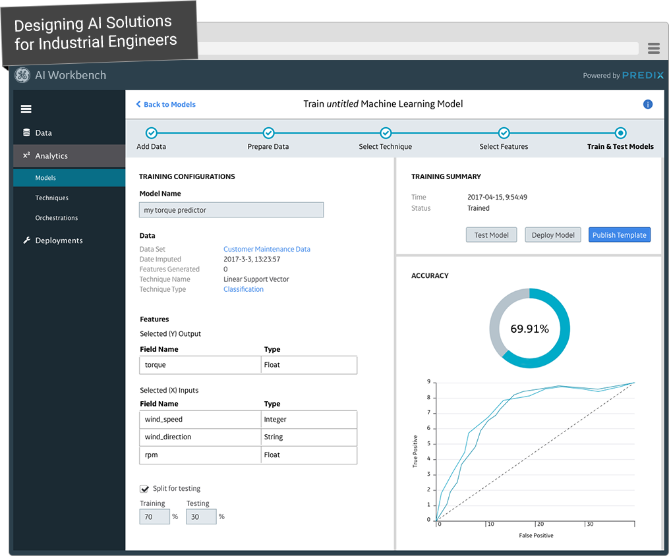Click the PREDIX logo link
669x556 pixels.
(643, 75)
